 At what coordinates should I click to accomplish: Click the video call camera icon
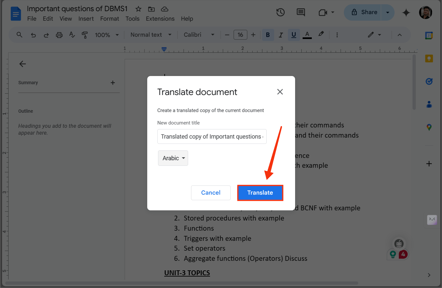323,12
